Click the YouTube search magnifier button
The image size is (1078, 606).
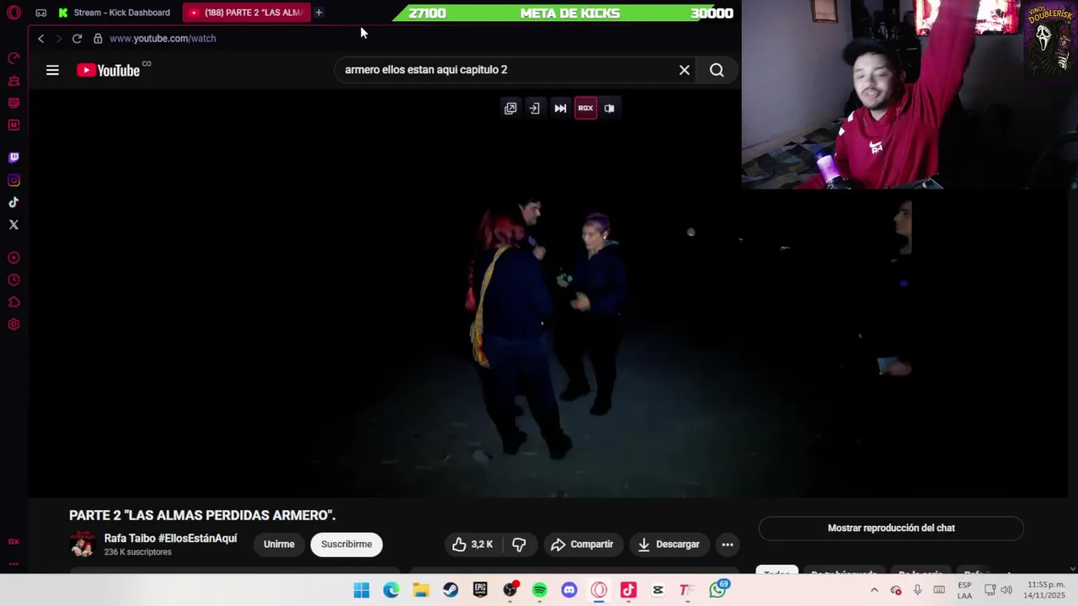pyautogui.click(x=717, y=71)
